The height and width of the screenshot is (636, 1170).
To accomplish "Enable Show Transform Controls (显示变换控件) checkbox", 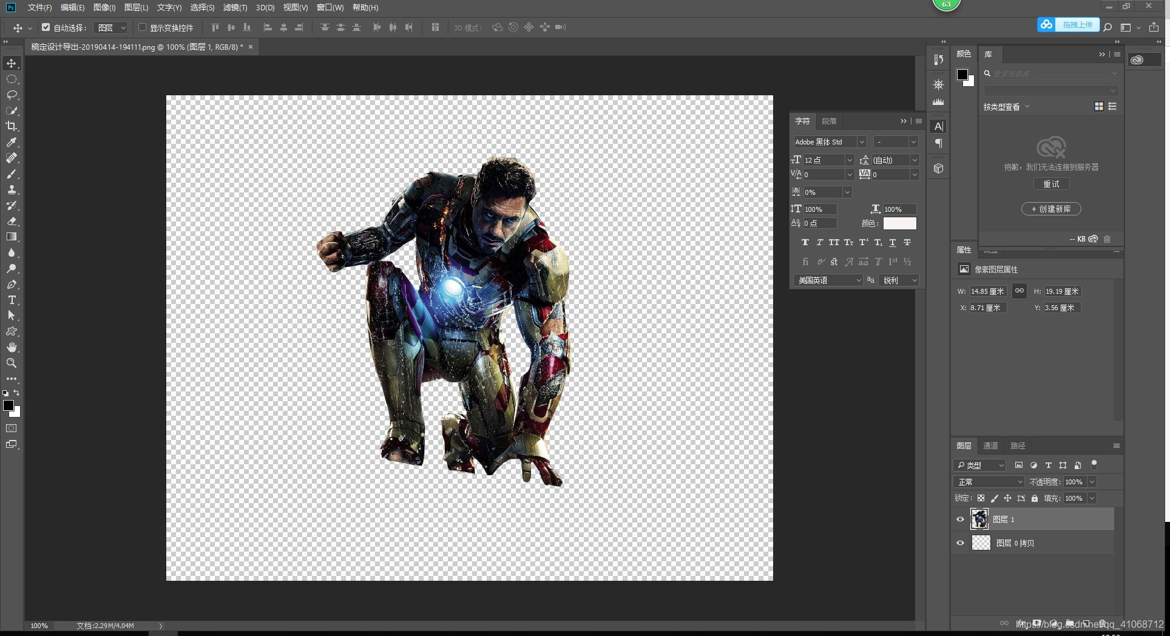I will tap(142, 27).
